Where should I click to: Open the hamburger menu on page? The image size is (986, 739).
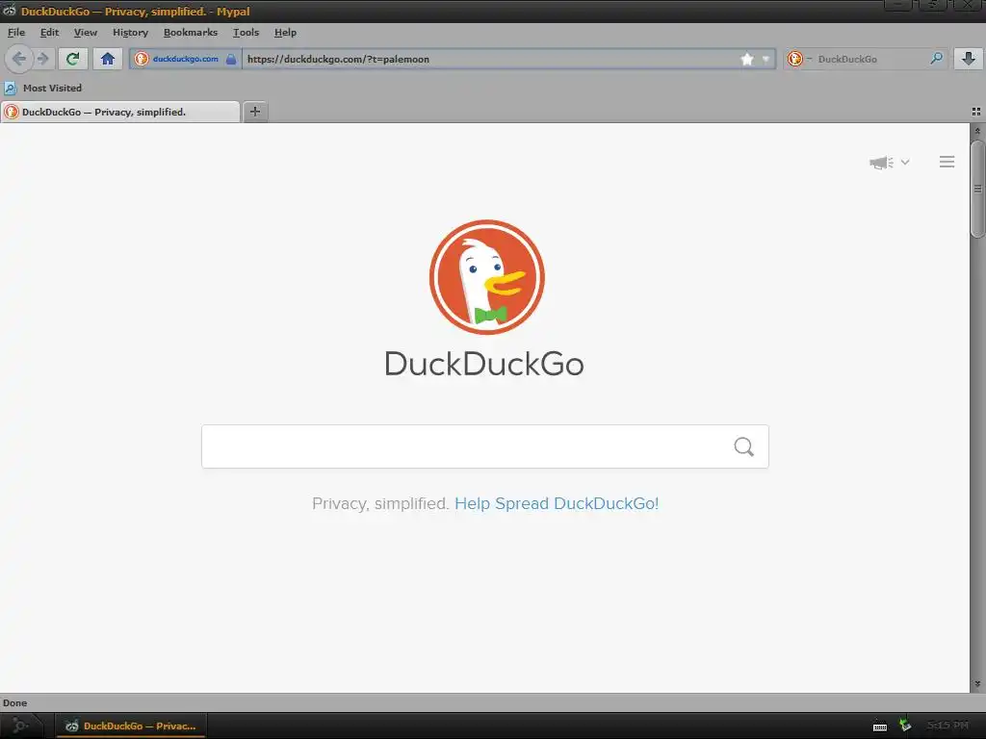click(x=947, y=162)
